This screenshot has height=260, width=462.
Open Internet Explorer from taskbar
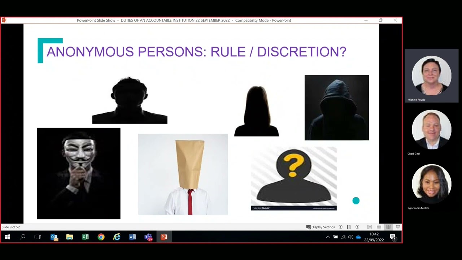coord(117,237)
